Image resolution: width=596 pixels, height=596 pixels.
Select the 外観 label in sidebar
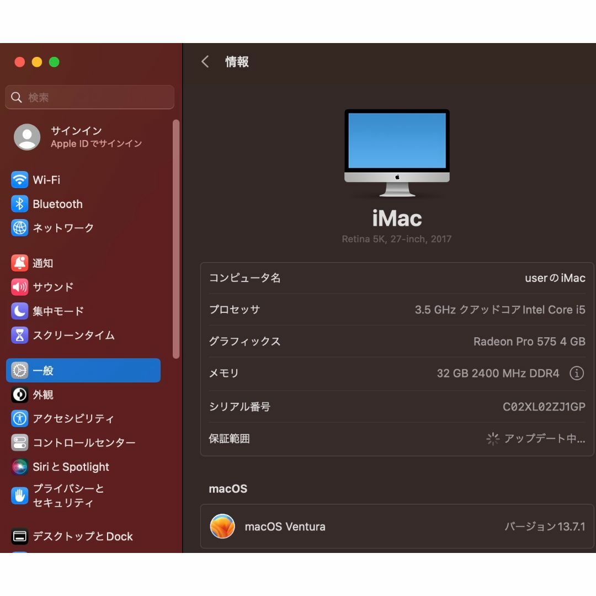[43, 395]
